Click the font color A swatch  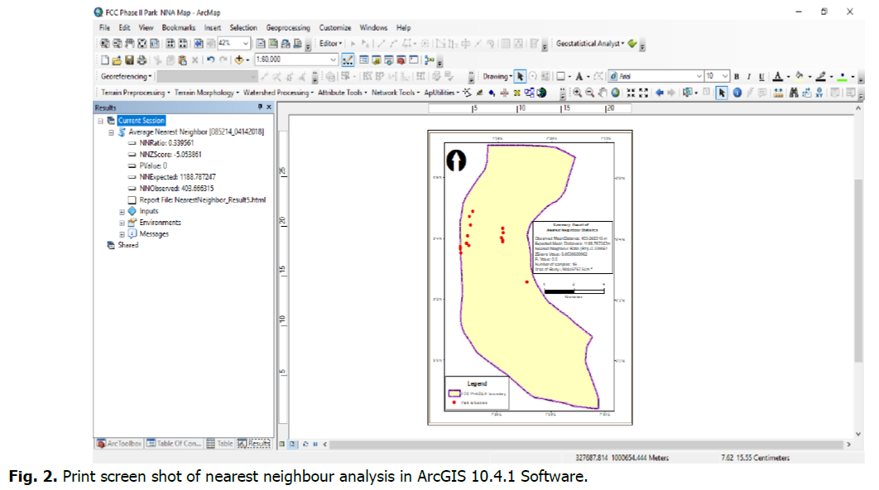pyautogui.click(x=778, y=76)
